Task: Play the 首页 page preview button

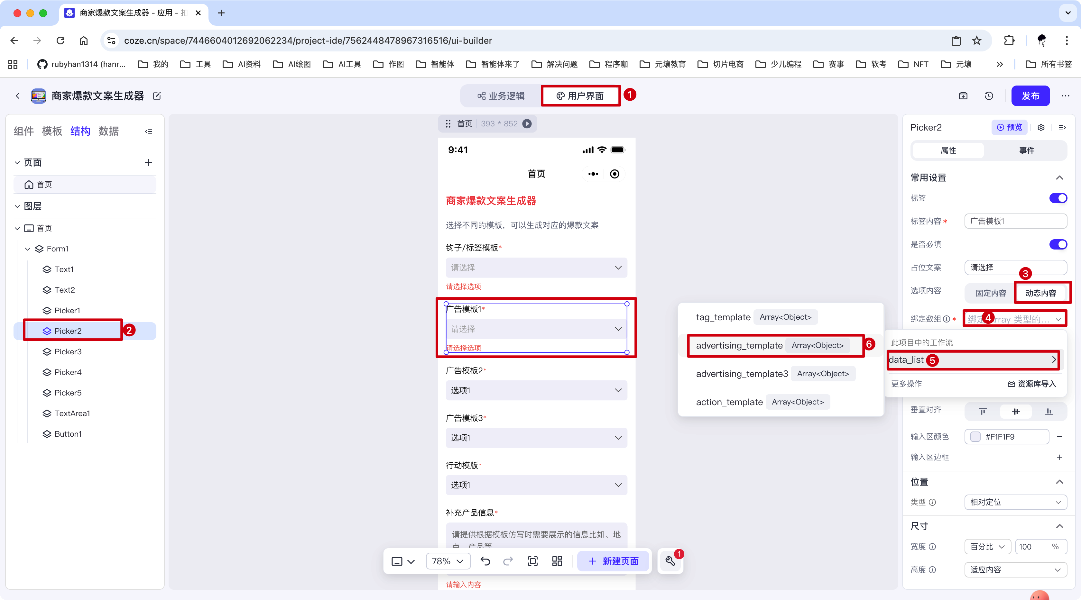Action: [527, 124]
